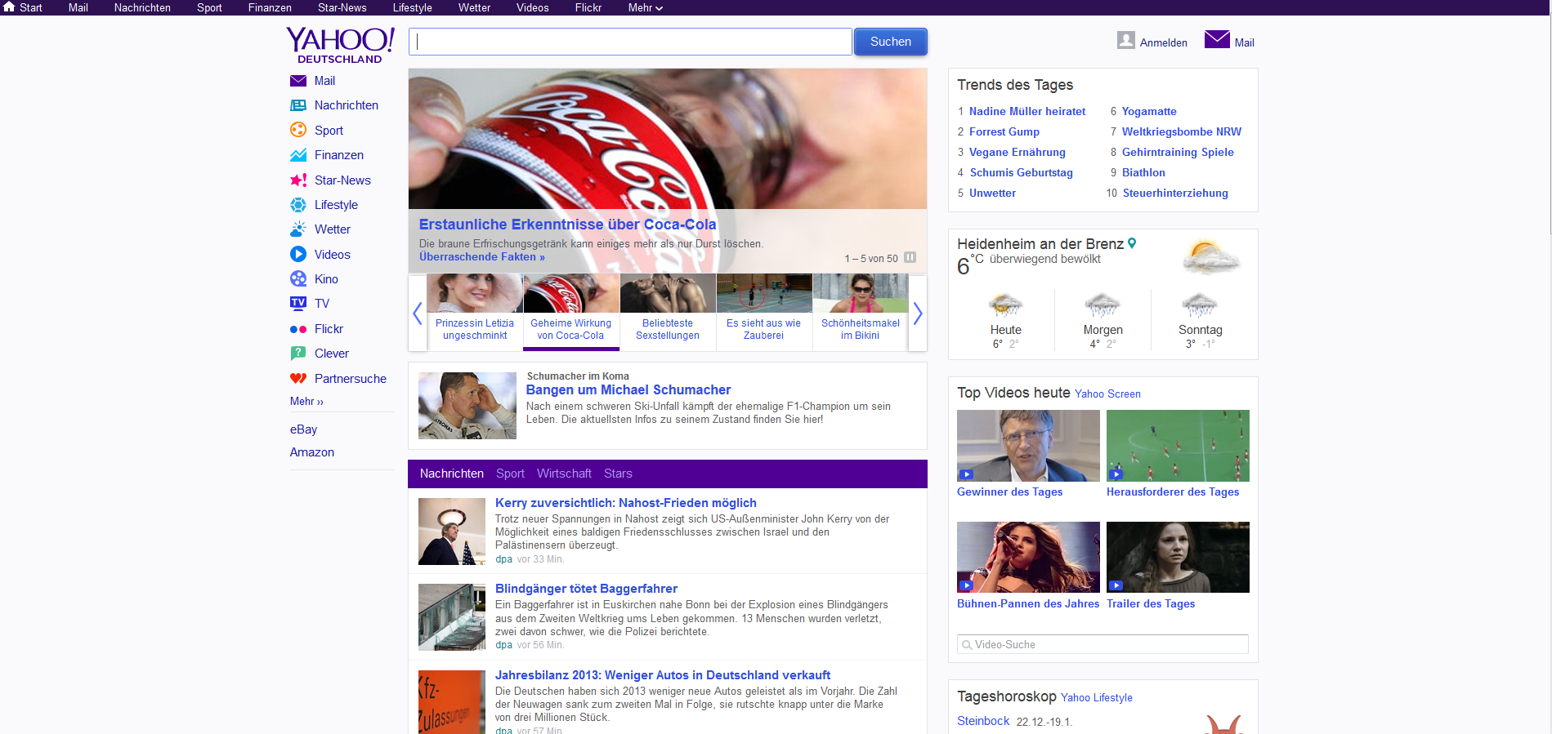Image resolution: width=1552 pixels, height=734 pixels.
Task: Open the Stars news tab
Action: [618, 474]
